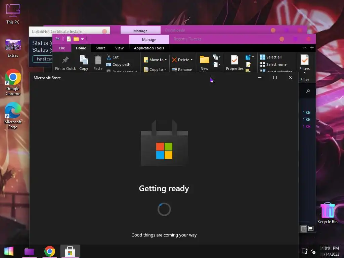The width and height of the screenshot is (344, 258).
Task: Create a New folder from the ribbon
Action: click(204, 63)
